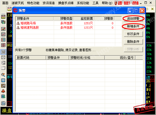Click the 监控股票 column header
This screenshot has width=156, height=115.
tap(87, 18)
